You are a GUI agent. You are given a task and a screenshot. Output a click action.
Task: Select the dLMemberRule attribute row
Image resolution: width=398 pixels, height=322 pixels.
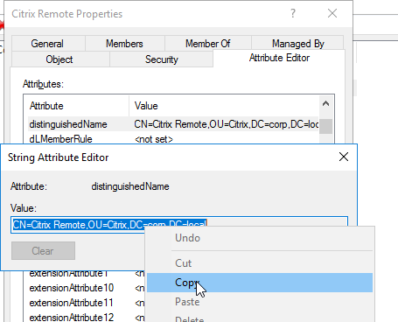pos(173,139)
